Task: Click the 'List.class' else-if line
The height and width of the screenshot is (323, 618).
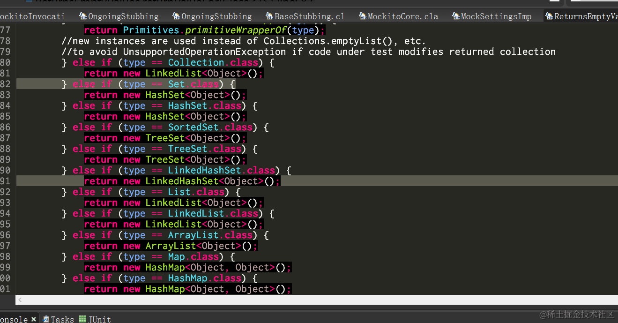Action: coord(151,192)
